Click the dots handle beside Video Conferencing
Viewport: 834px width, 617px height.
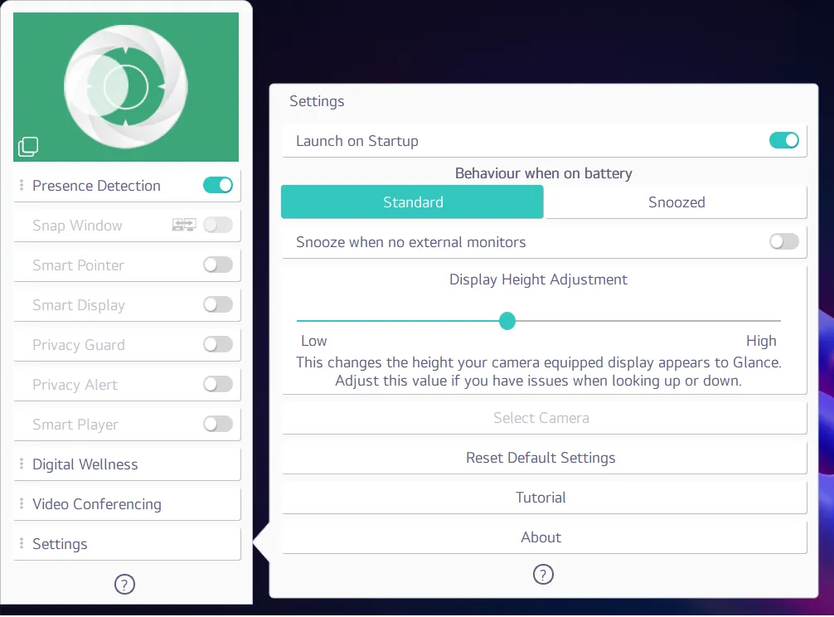pos(22,504)
